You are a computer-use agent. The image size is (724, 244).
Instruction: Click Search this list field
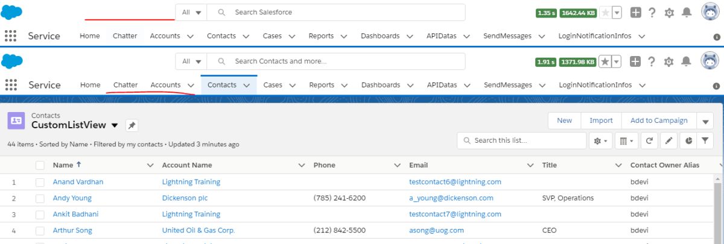click(x=522, y=140)
